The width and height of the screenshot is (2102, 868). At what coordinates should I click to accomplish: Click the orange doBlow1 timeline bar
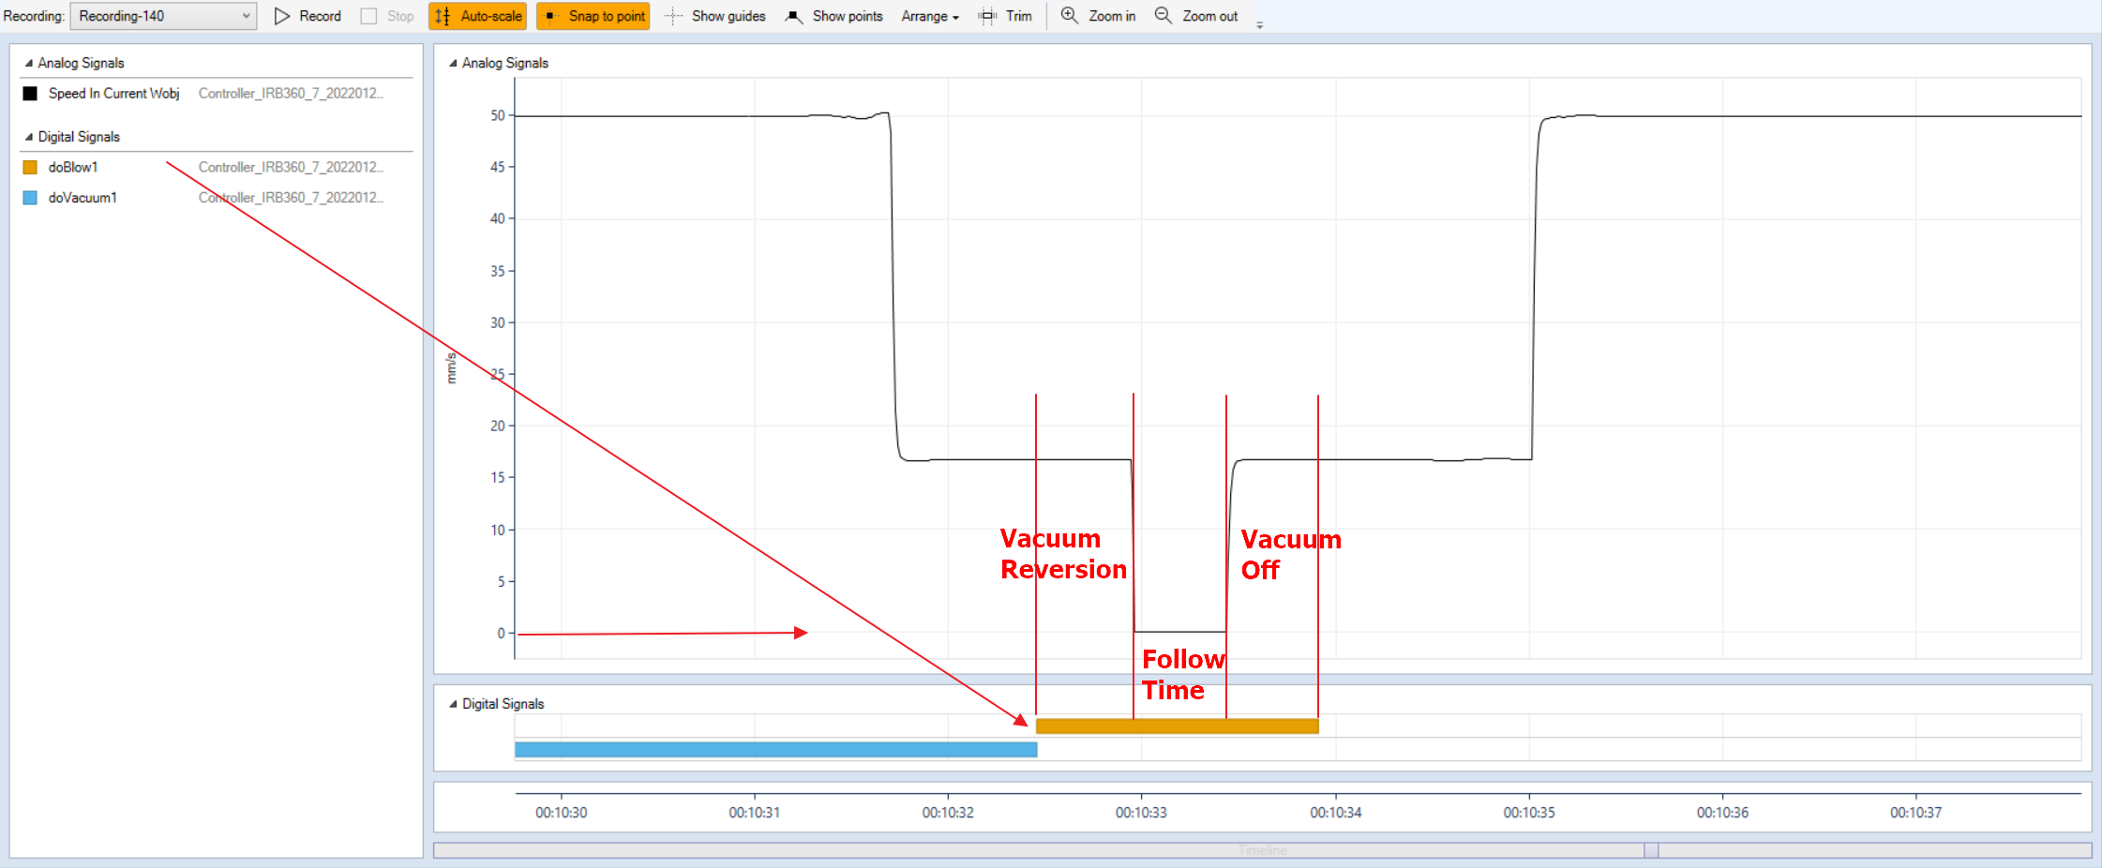[1177, 726]
